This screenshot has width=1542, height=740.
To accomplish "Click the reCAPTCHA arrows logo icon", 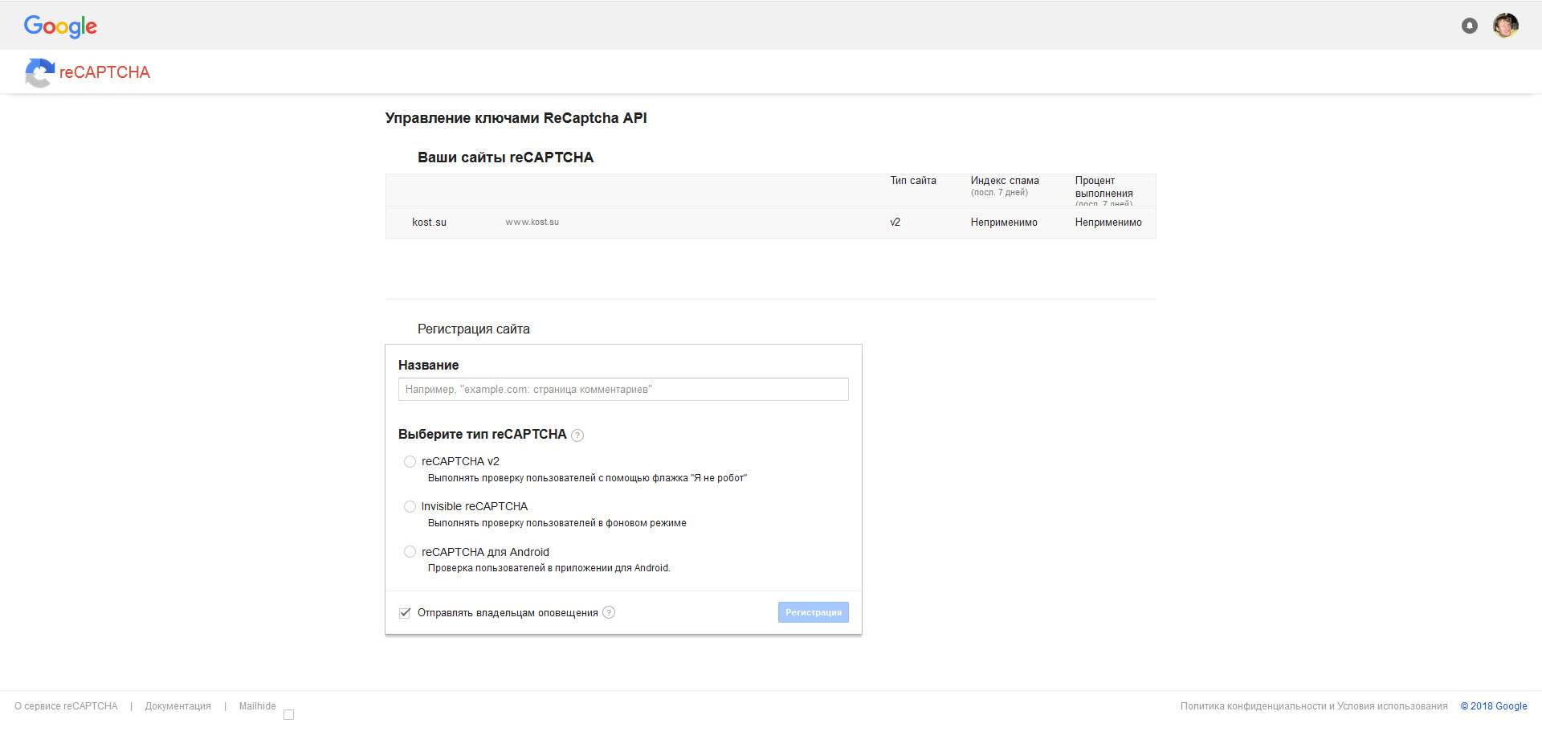I will coord(39,72).
